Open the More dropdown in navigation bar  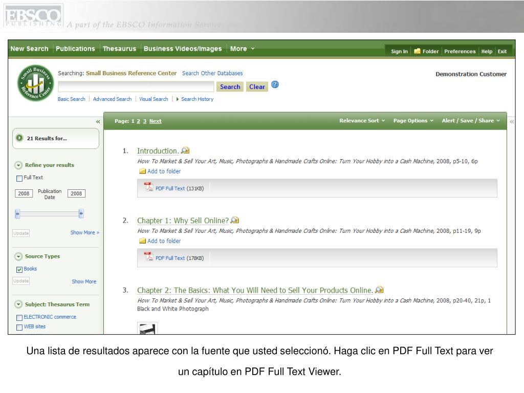pos(242,49)
